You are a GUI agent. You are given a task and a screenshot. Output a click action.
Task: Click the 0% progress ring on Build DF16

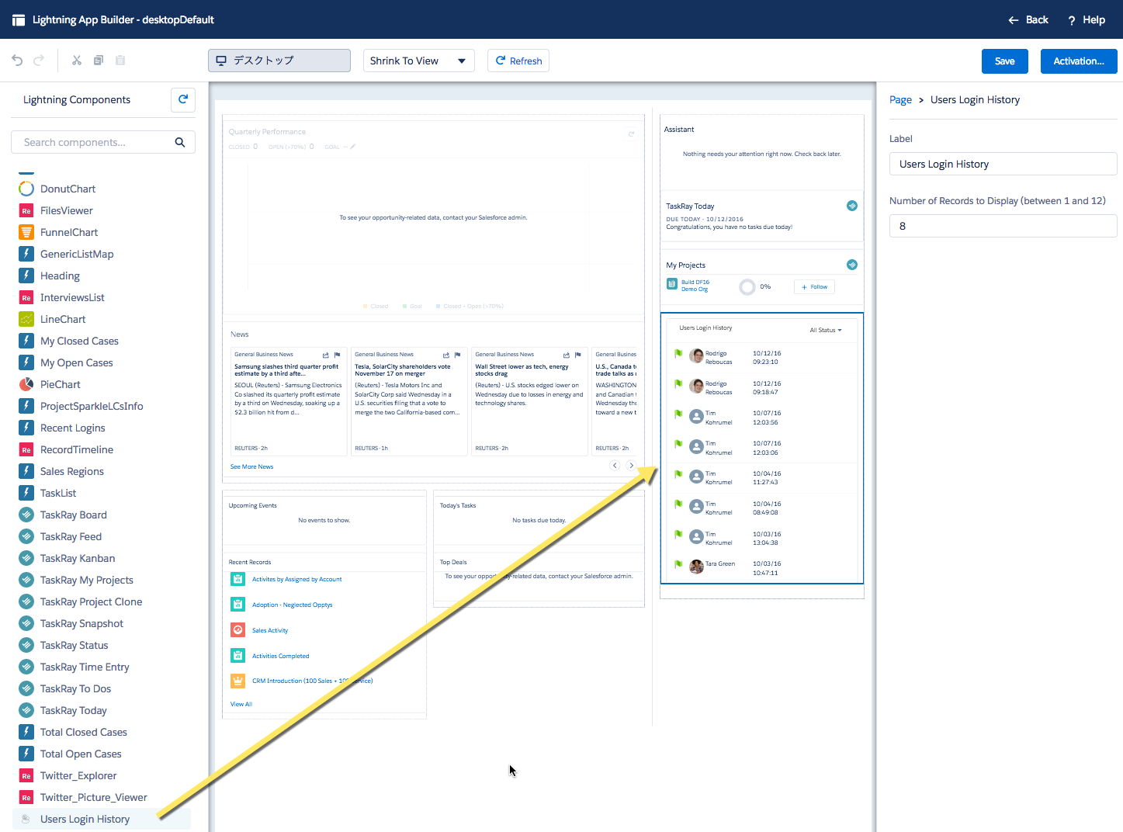pos(747,286)
